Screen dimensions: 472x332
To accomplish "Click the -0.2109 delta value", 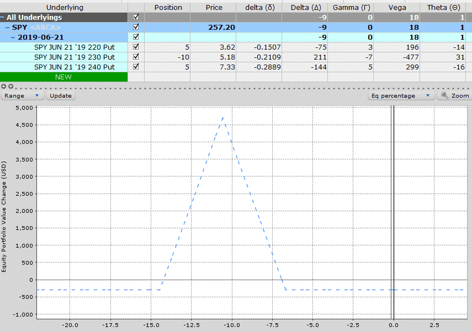I will 267,57.
